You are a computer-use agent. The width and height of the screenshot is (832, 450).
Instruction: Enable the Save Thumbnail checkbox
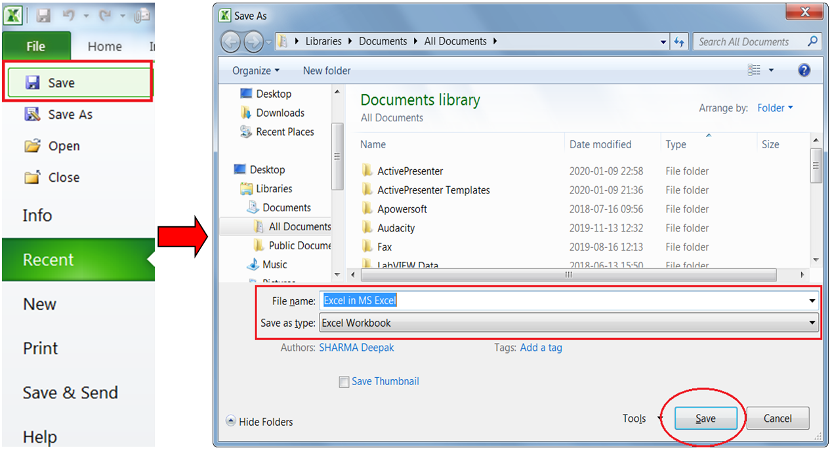(344, 382)
